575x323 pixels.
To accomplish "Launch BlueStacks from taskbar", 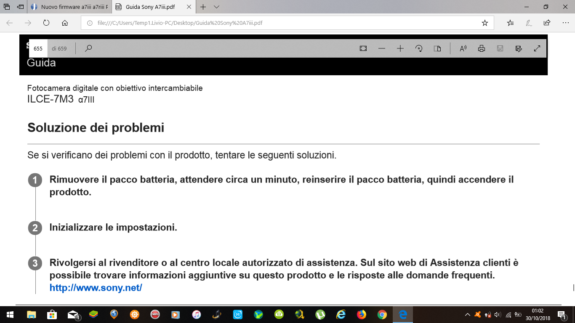I will tap(93, 314).
